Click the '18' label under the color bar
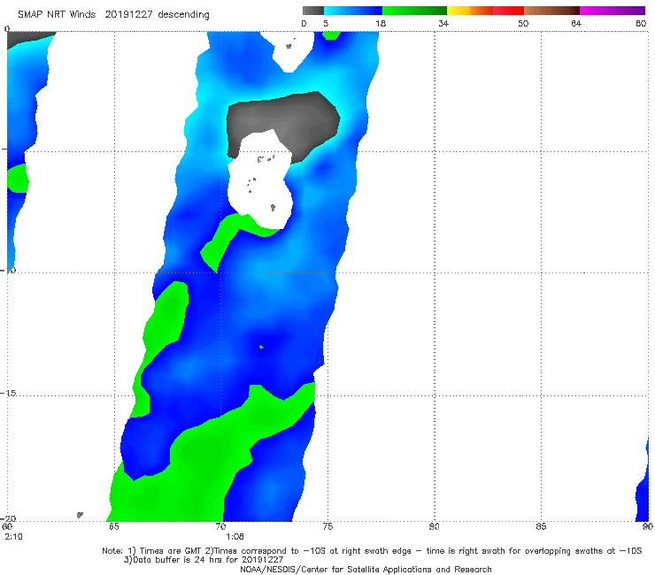 pyautogui.click(x=381, y=24)
